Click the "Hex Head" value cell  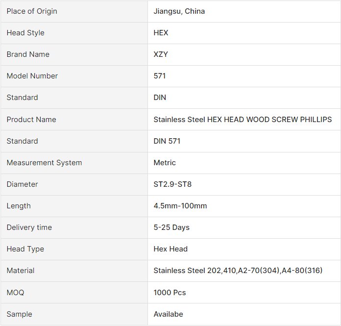(170, 249)
